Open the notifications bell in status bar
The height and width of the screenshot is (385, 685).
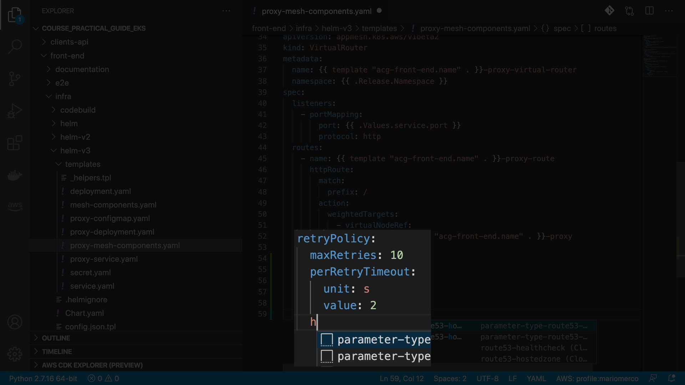(671, 378)
